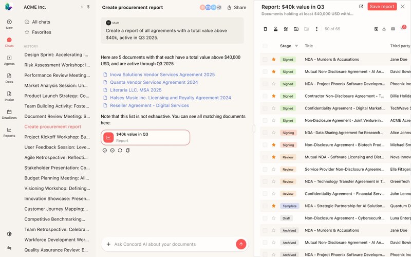Open Inova Solutions Vendor Services Agreement link
Viewport: 411px width, 257px height.
162,75
